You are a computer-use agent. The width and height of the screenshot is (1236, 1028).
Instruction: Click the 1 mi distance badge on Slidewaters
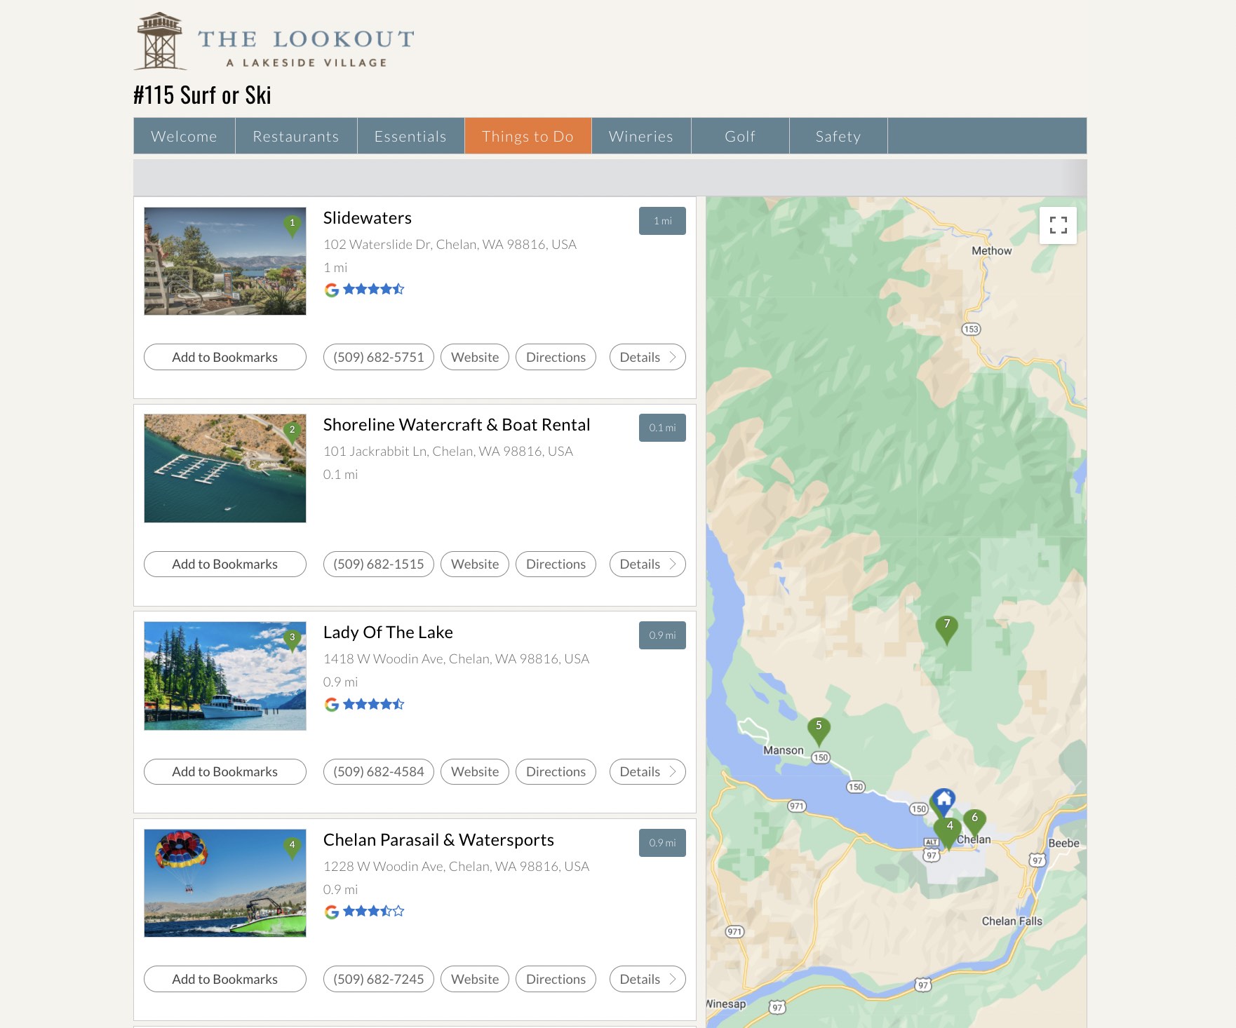pos(662,221)
